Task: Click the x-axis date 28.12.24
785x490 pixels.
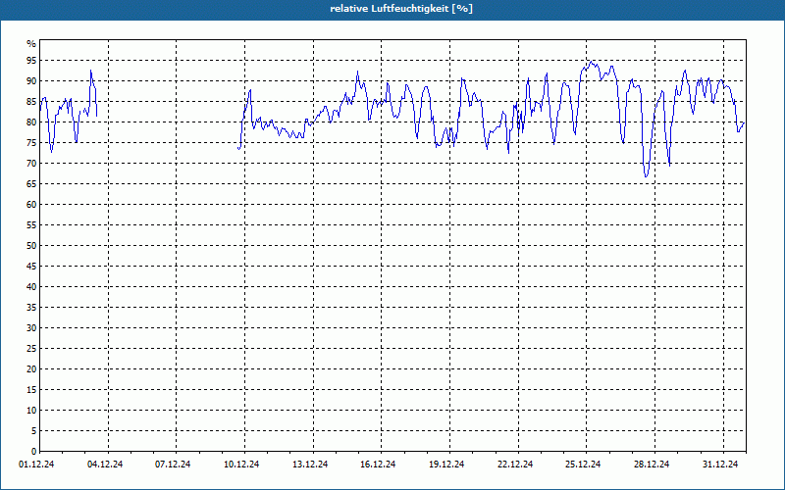Action: (x=652, y=465)
